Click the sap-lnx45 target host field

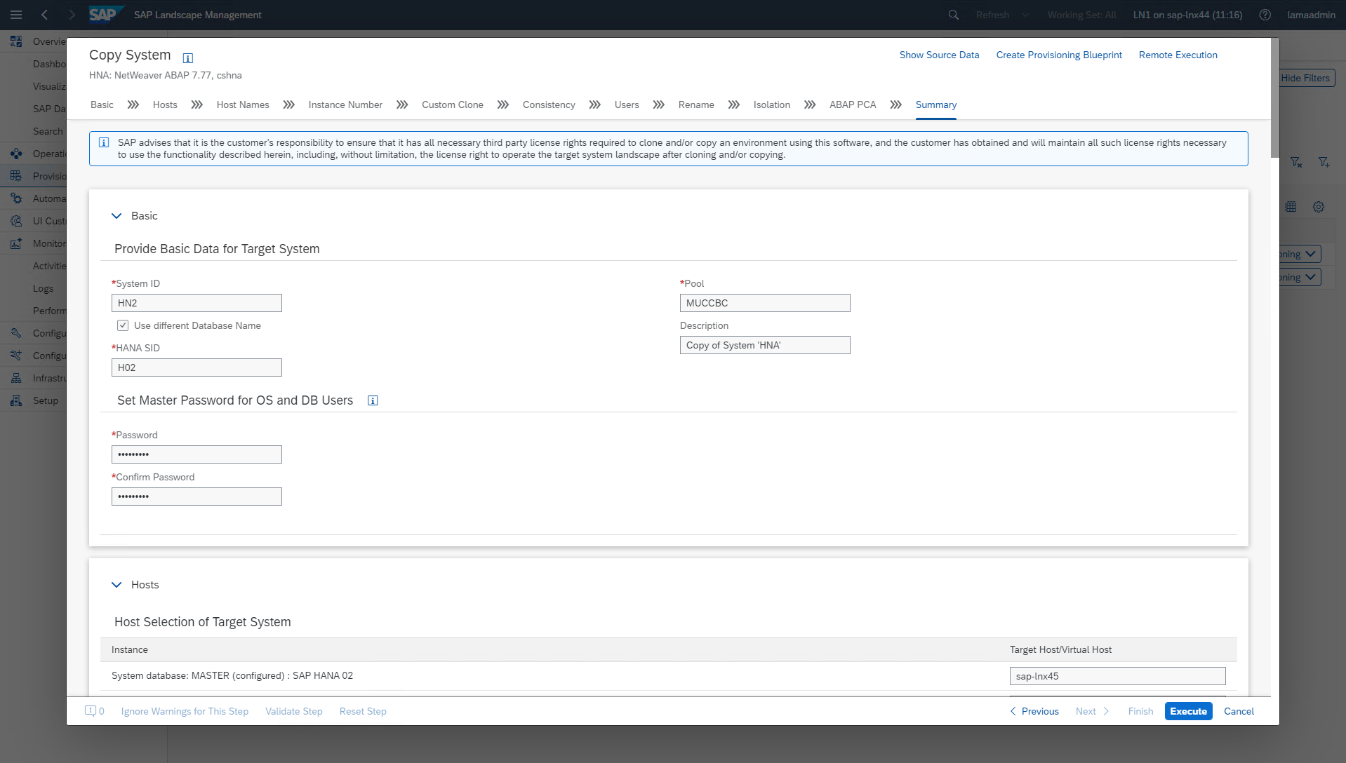[x=1117, y=676]
